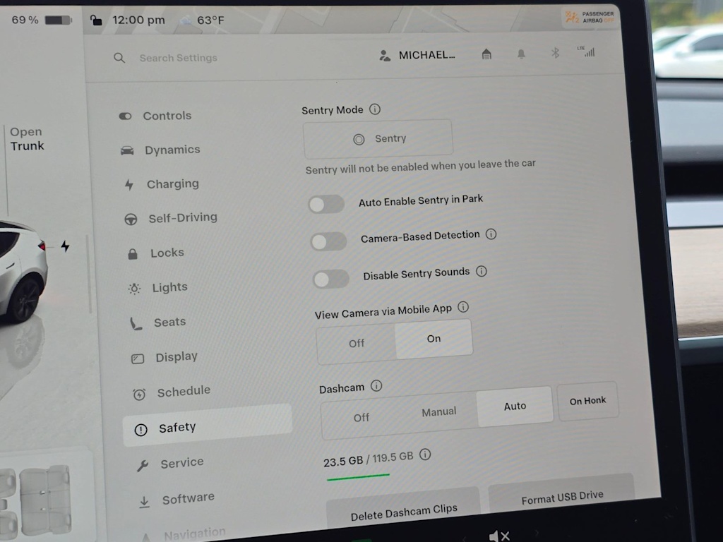Show USB storage usage info
The height and width of the screenshot is (542, 723).
pos(425,455)
